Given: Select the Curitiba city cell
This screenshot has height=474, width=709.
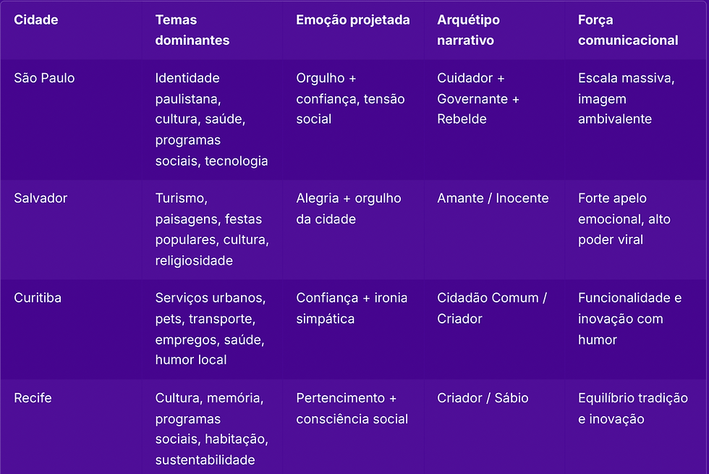Looking at the screenshot, I should point(39,298).
